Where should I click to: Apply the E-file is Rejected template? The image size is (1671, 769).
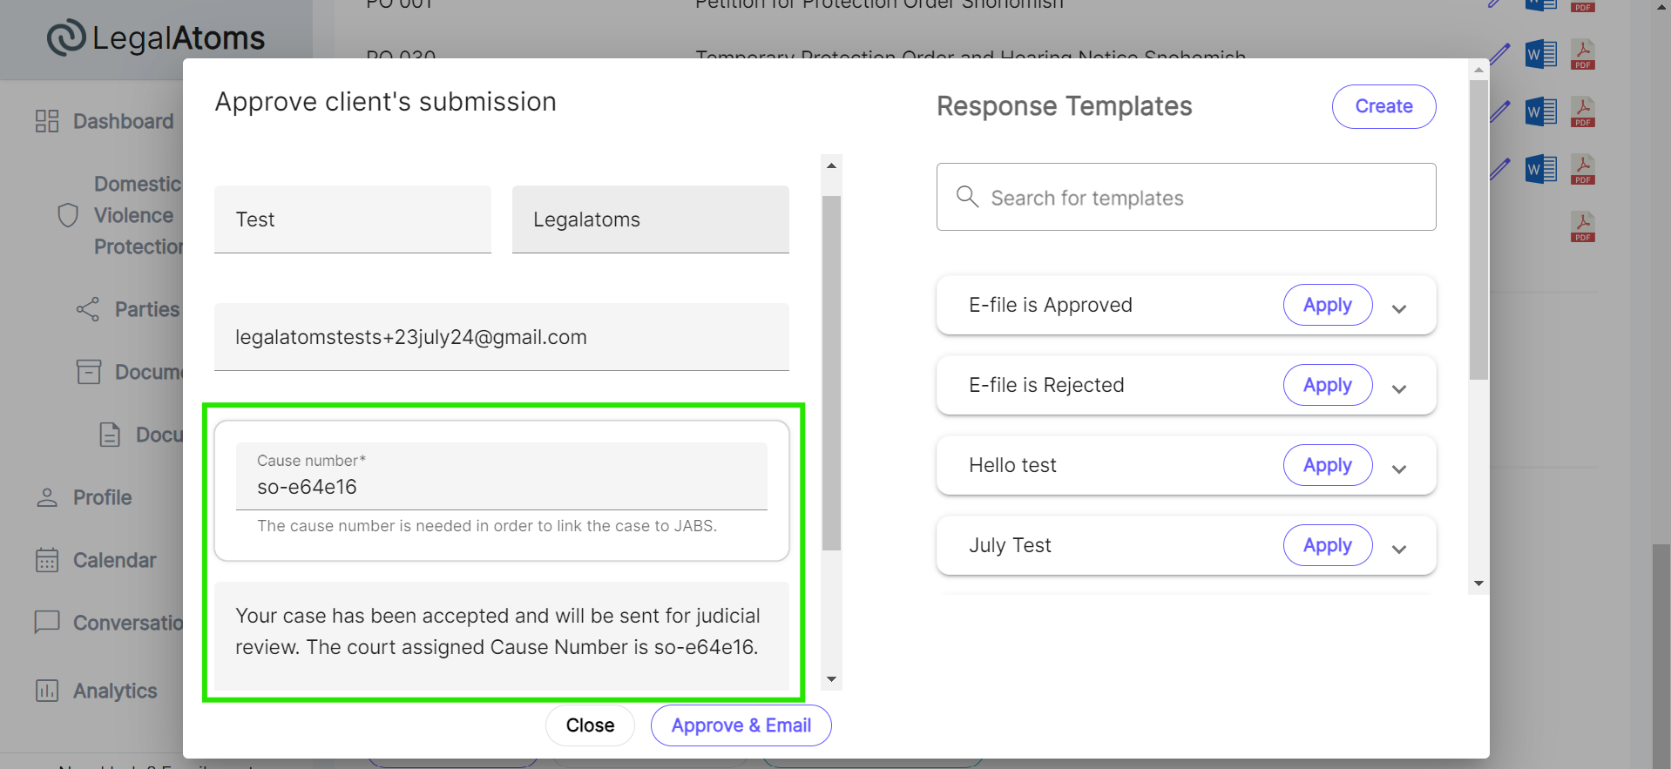coord(1328,385)
